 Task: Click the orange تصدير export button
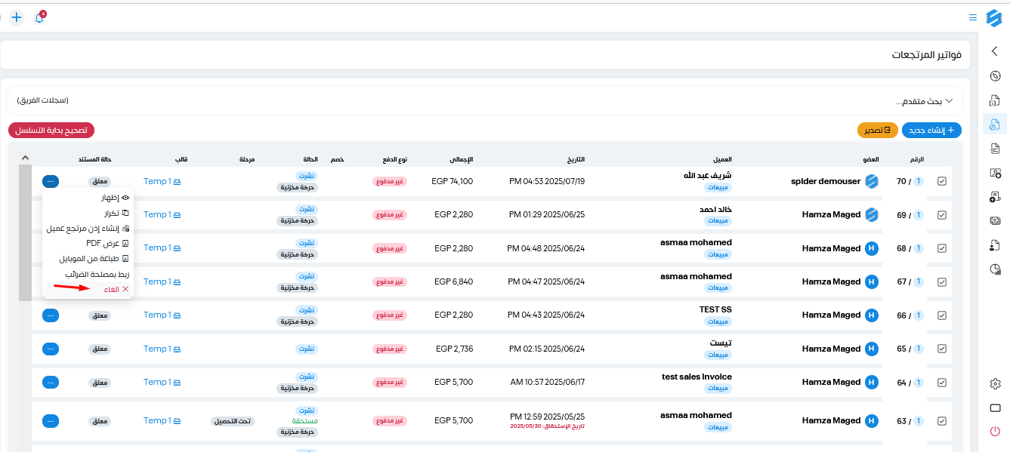tap(878, 130)
